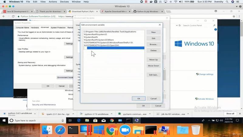
Task: Expand python-3.7.0-amd64.exe download options
Action: pyautogui.click(x=111, y=114)
